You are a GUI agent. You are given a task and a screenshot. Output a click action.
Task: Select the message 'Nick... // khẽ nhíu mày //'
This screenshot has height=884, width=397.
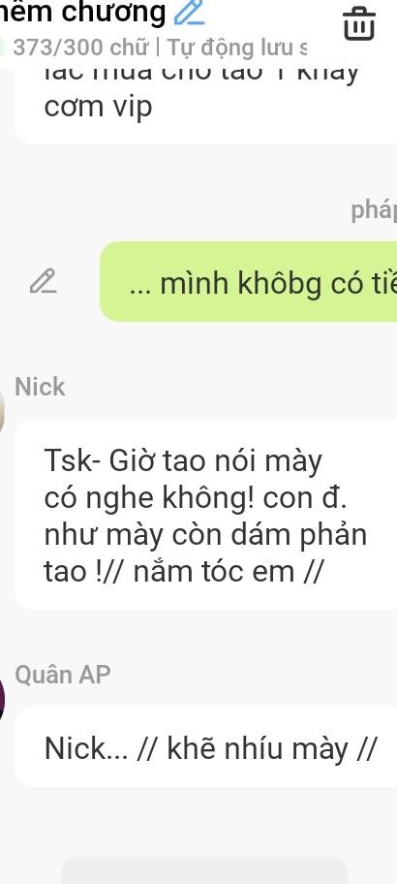pyautogui.click(x=205, y=747)
